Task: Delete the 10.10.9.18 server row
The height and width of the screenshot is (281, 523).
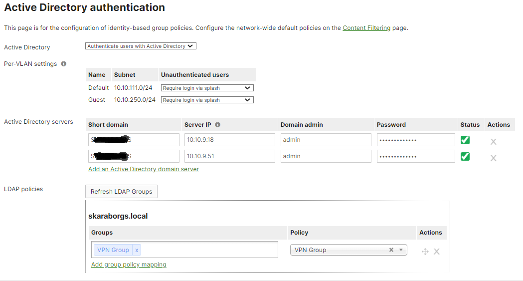Action: click(x=493, y=142)
